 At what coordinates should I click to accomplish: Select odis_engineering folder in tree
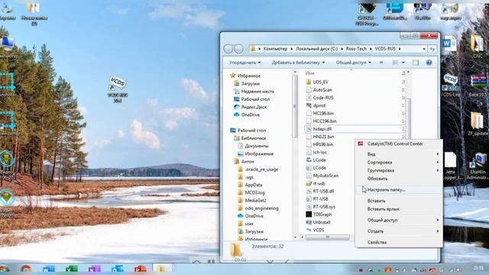(x=261, y=209)
